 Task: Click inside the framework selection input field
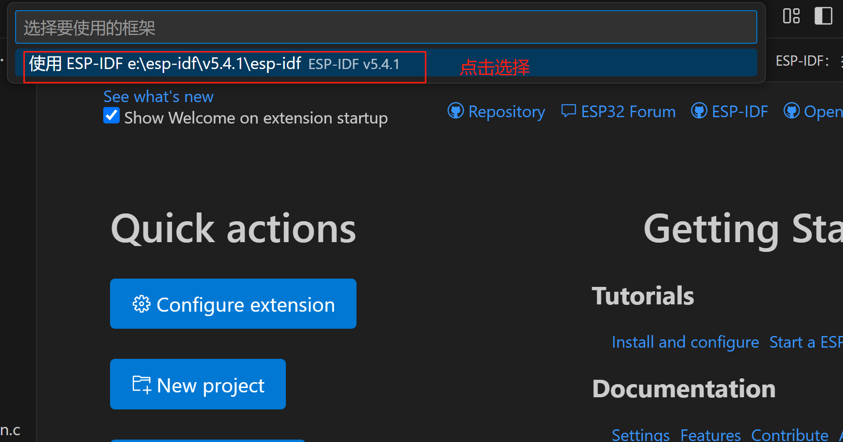coord(385,27)
